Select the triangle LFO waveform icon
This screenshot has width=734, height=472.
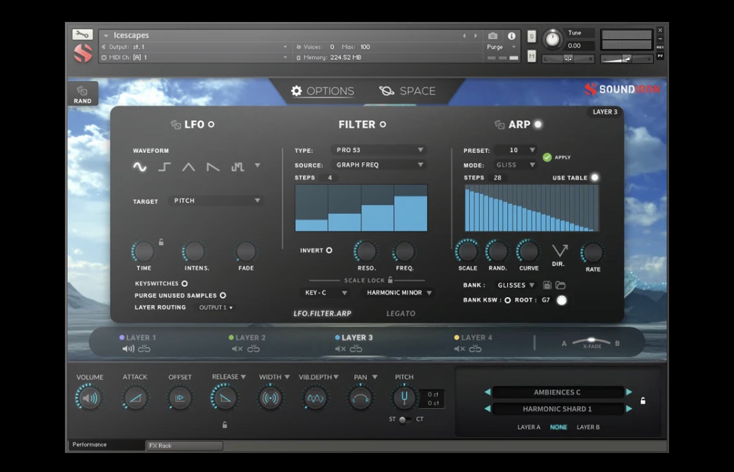[x=189, y=167]
